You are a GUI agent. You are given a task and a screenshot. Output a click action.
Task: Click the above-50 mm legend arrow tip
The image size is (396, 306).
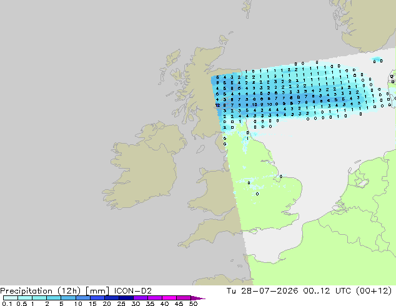point(198,298)
